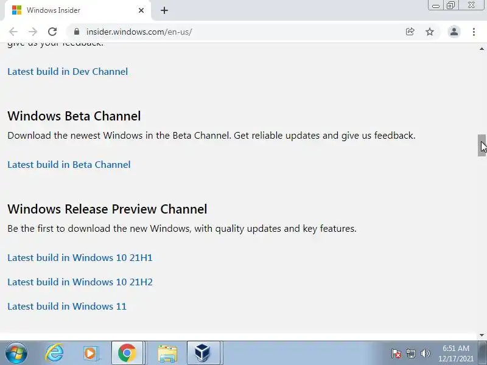Open Latest build in Windows 11 link
Screen dimensions: 487x365
point(67,307)
